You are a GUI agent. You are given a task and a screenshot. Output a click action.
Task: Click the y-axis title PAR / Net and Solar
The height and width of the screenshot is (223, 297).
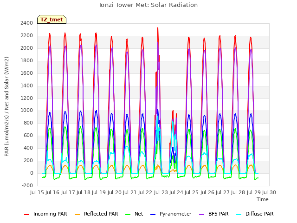click(6, 106)
